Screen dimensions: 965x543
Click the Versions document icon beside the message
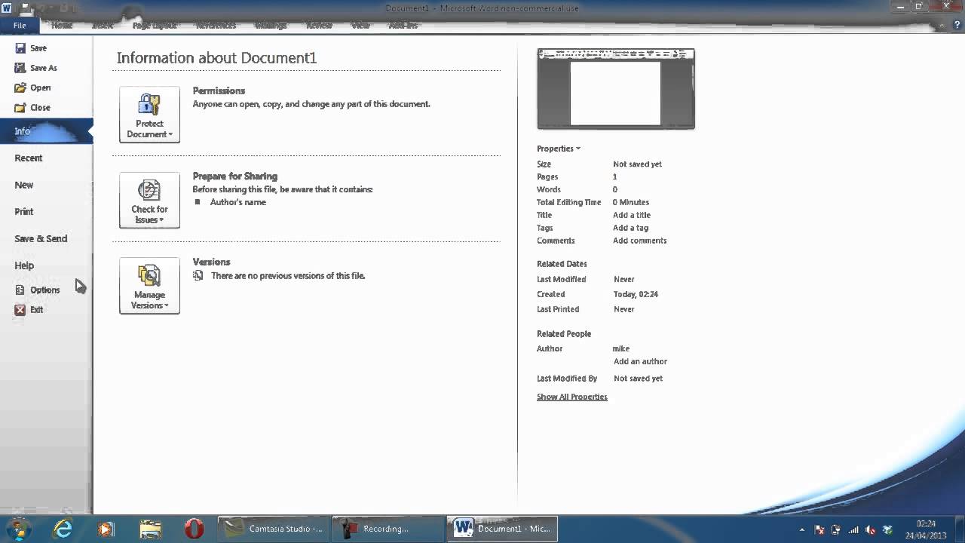(198, 276)
